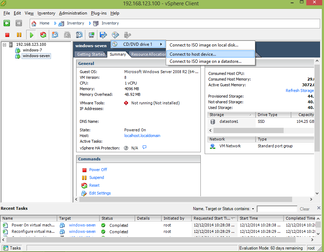Image resolution: width=324 pixels, height=252 pixels.
Task: Click the orange Suspend toolbar icon
Action: pos(19,35)
